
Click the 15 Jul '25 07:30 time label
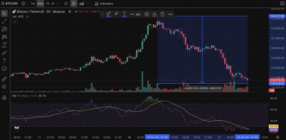(x=247, y=137)
